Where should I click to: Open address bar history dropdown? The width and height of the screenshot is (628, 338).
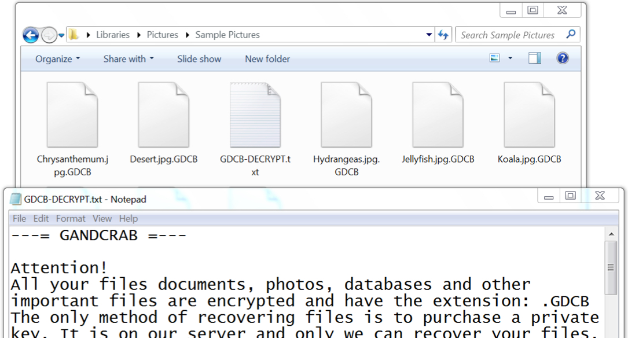(429, 35)
